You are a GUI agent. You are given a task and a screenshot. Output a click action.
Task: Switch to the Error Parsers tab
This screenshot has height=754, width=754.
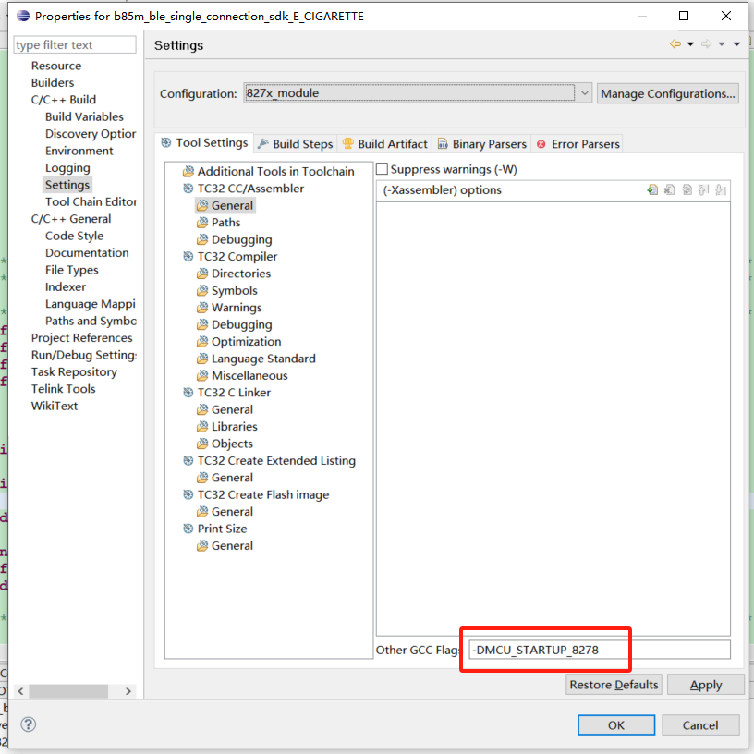click(x=578, y=144)
